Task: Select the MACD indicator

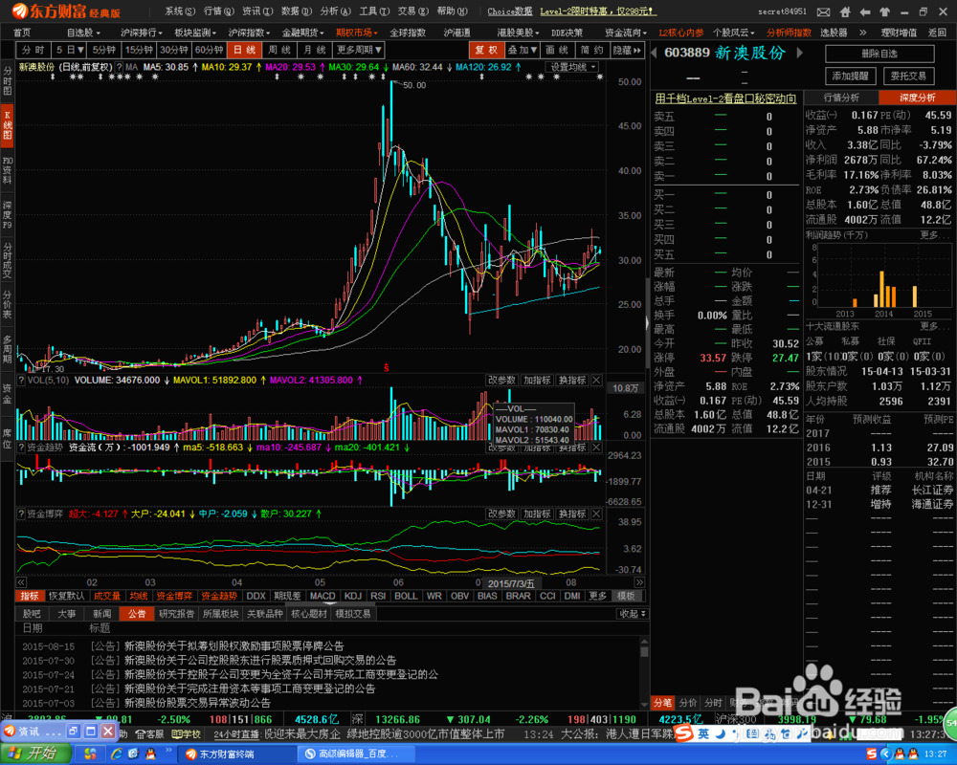Action: (x=323, y=596)
